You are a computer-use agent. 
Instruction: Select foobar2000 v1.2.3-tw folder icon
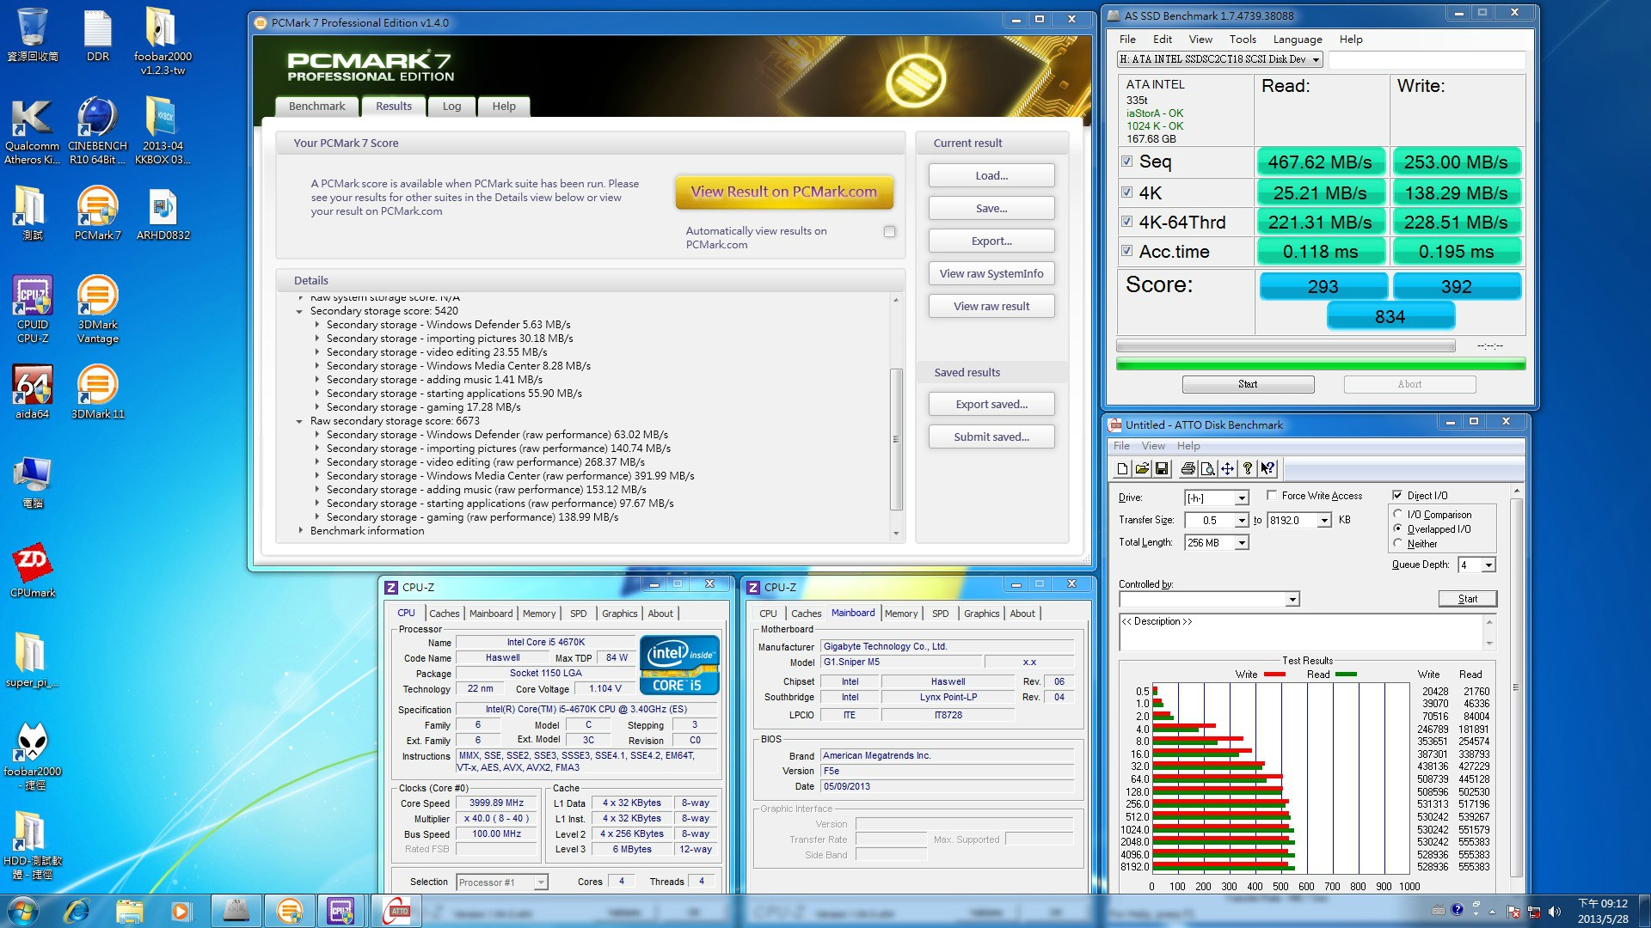[163, 42]
